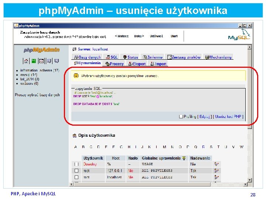The image size is (266, 199).
Task: Open the Import tab
Action: [158, 64]
